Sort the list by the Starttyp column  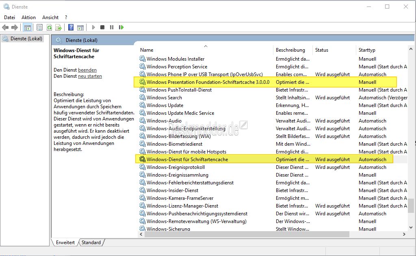click(367, 50)
